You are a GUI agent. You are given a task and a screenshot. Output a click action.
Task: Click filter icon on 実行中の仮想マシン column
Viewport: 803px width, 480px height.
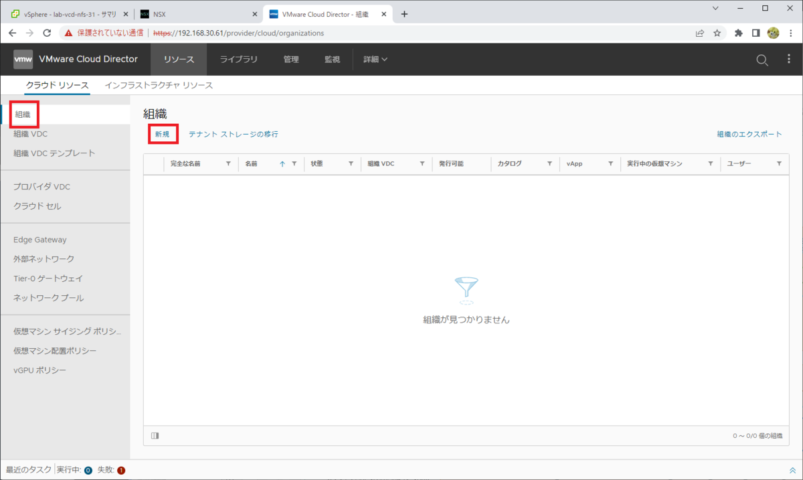click(710, 164)
